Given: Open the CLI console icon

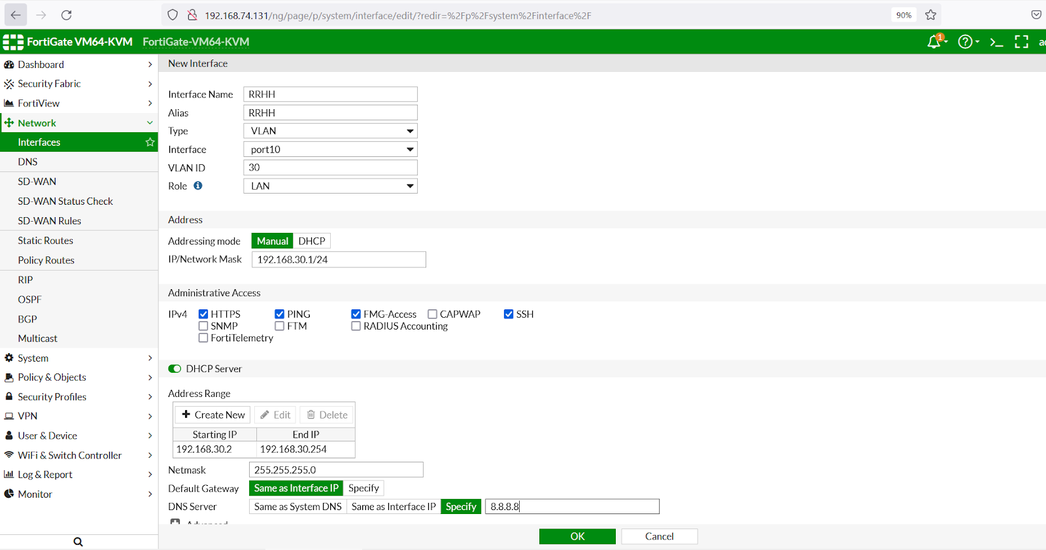Looking at the screenshot, I should click(996, 43).
